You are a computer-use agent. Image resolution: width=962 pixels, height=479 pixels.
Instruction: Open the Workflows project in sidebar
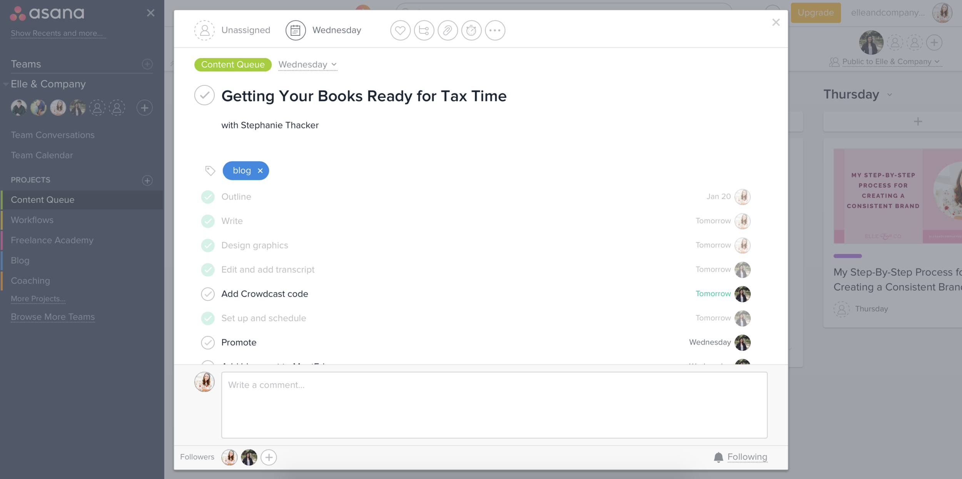[x=32, y=220]
